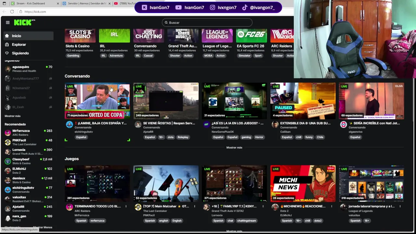Open nara_gen's avatar in the sidebar

tap(8, 218)
